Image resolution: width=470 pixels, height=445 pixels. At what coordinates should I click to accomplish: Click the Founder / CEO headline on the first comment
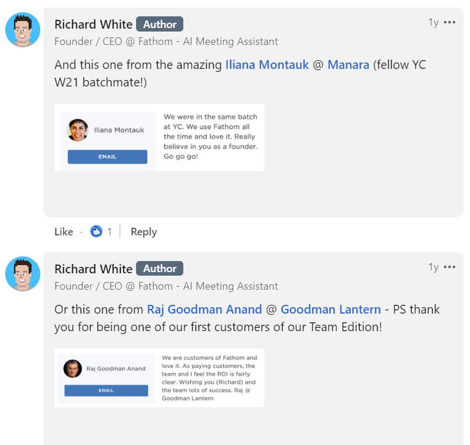166,41
